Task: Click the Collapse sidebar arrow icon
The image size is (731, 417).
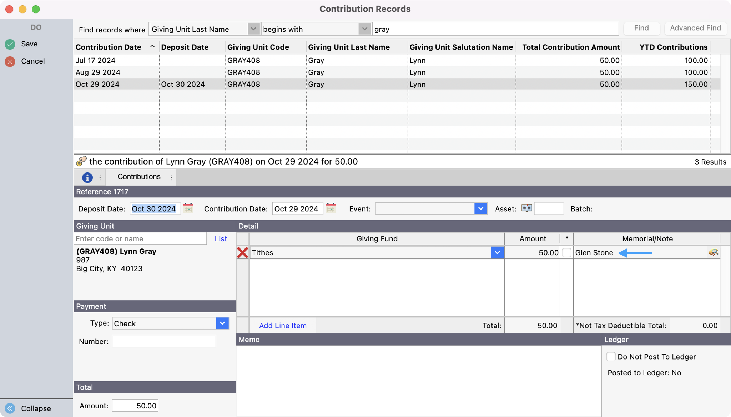Action: point(10,408)
